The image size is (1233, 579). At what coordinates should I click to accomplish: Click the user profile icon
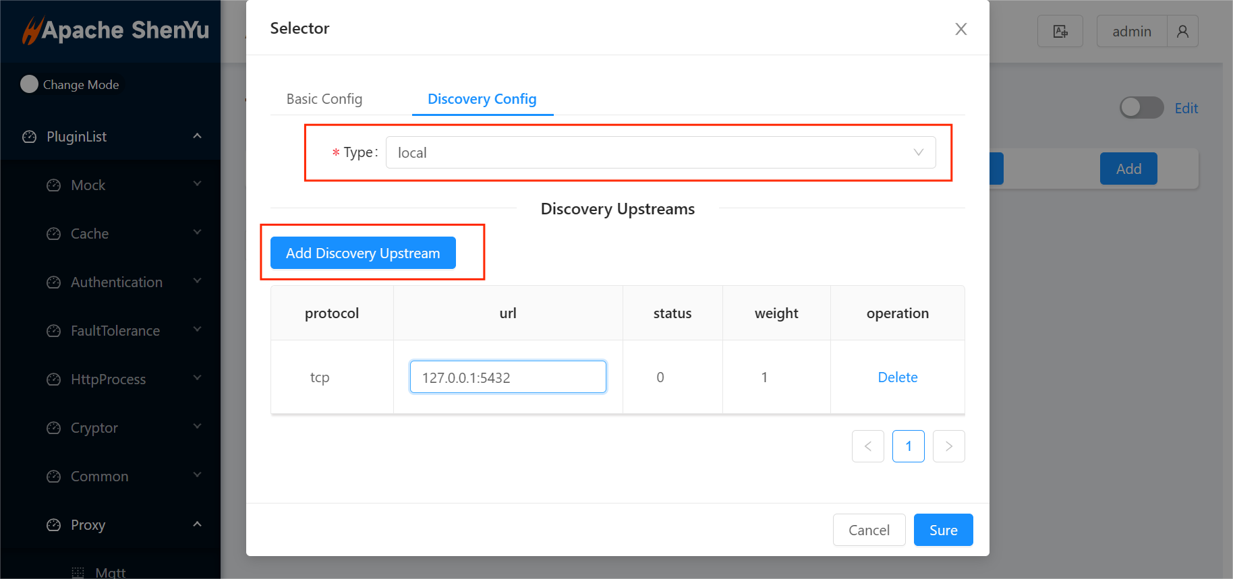[1182, 32]
